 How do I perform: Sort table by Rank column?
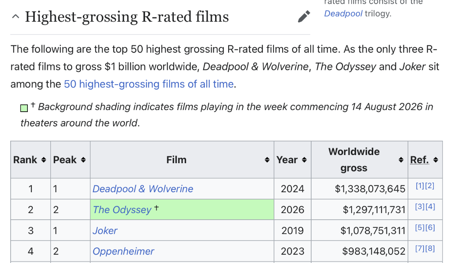pyautogui.click(x=44, y=160)
